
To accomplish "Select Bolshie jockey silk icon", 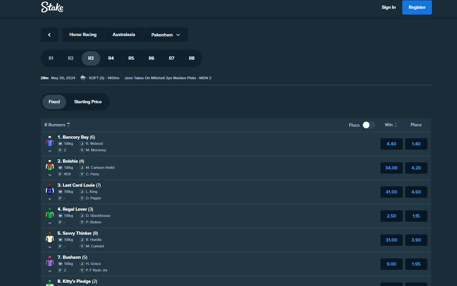I will (50, 165).
